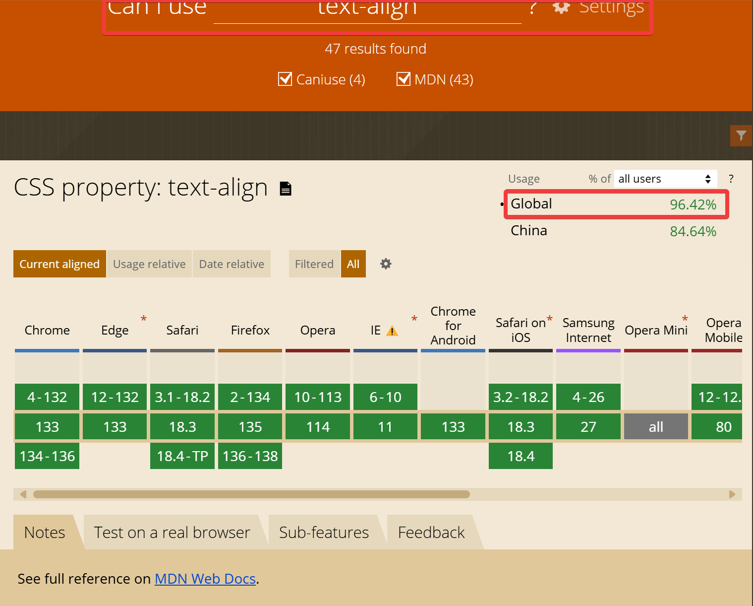The image size is (753, 606).
Task: Click the Safari 18.4-TP version cell
Action: pos(182,456)
